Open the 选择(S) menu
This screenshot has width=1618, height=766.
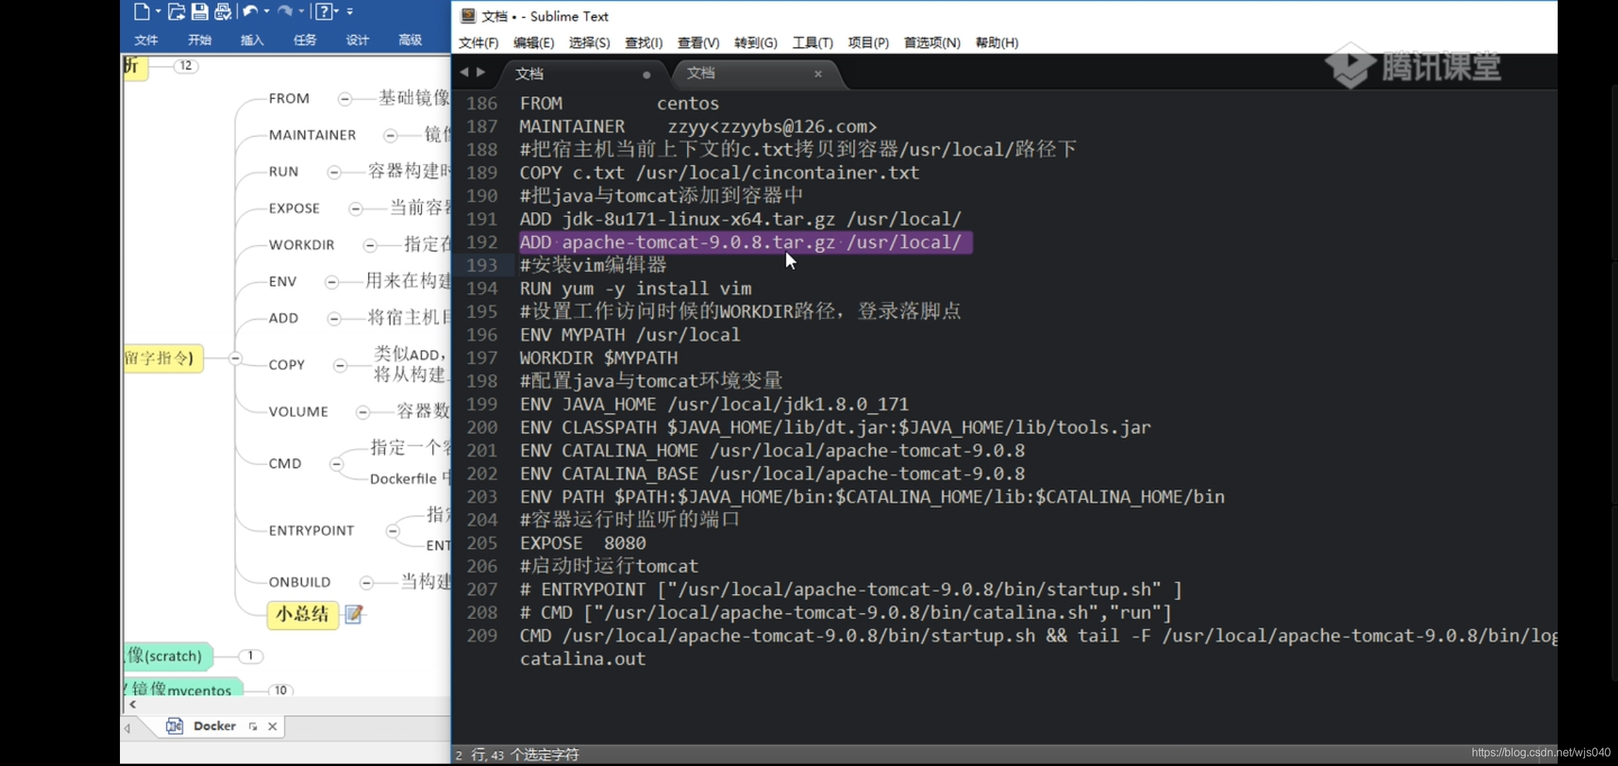(x=589, y=43)
